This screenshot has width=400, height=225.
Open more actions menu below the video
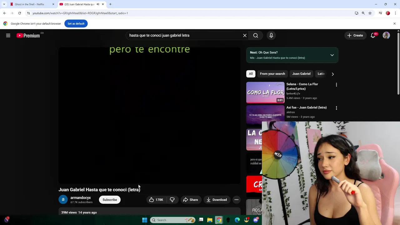[237, 200]
